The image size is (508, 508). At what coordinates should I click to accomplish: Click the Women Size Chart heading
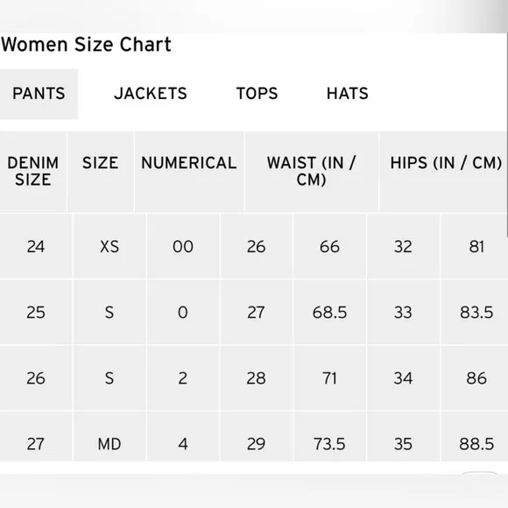tap(86, 45)
